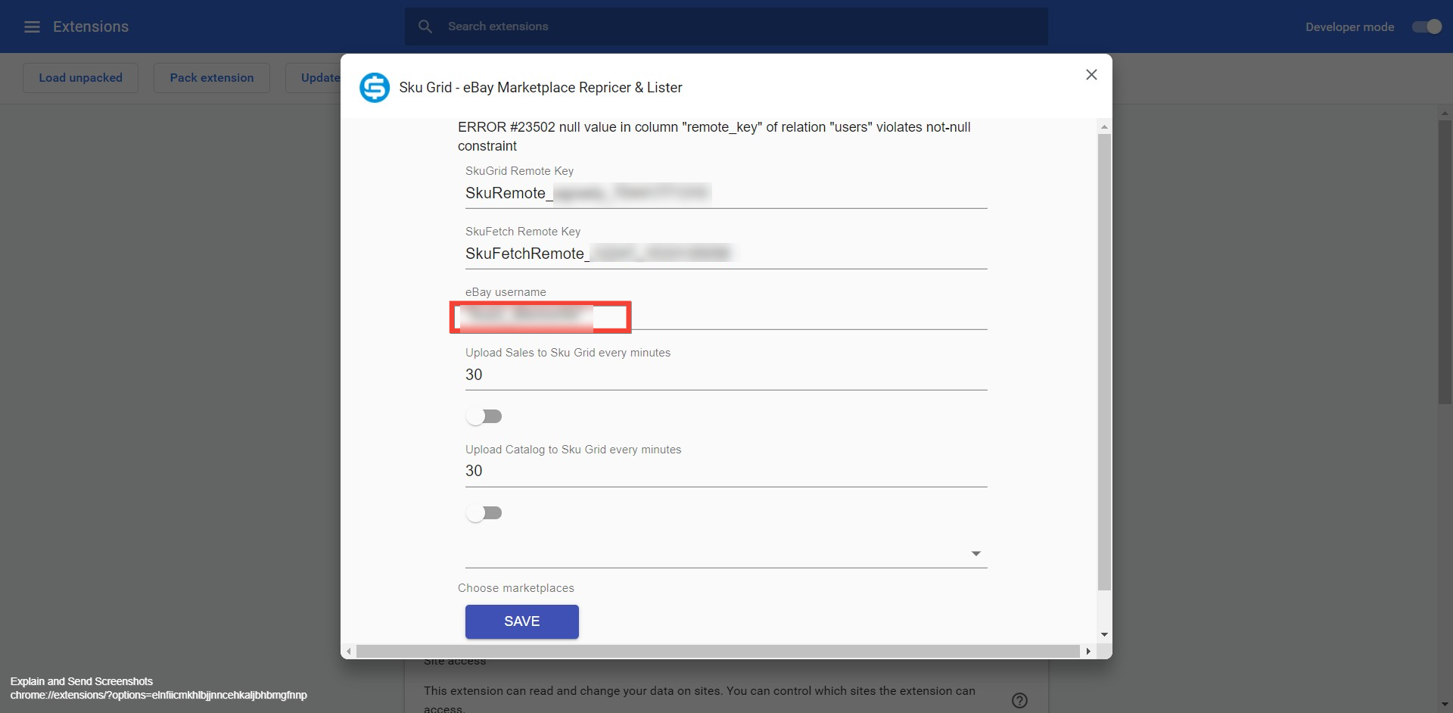Click dialog vertical scrollbar up arrow
The width and height of the screenshot is (1453, 713).
click(x=1104, y=126)
